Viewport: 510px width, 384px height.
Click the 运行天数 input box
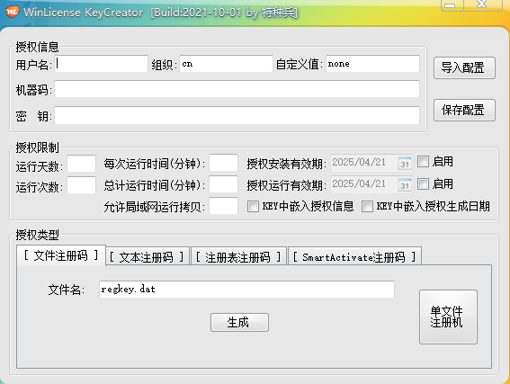(x=81, y=164)
